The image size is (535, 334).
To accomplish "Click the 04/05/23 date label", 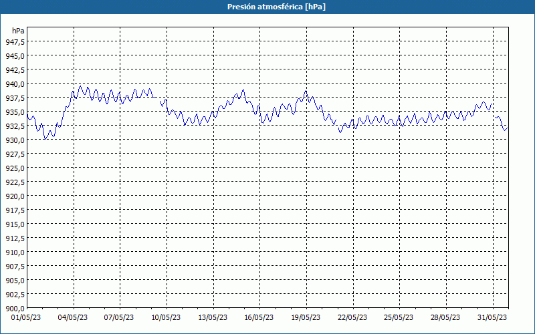I will tap(73, 318).
